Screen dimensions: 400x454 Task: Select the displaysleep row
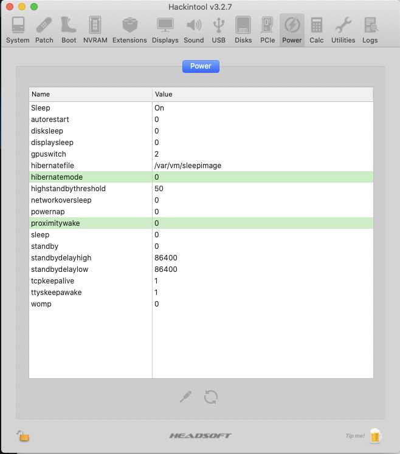201,143
